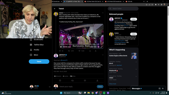Expand the Messages drawer
The width and height of the screenshot is (169, 95).
coord(163,89)
